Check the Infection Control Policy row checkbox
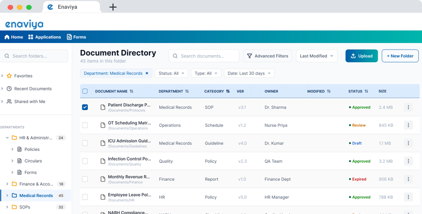Viewport: 422px width, 214px height. click(85, 161)
